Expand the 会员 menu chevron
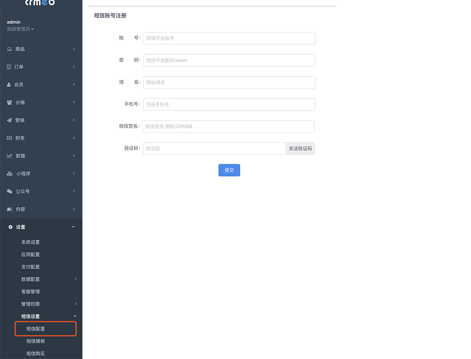Screen dimensions: 471x359 coord(74,85)
